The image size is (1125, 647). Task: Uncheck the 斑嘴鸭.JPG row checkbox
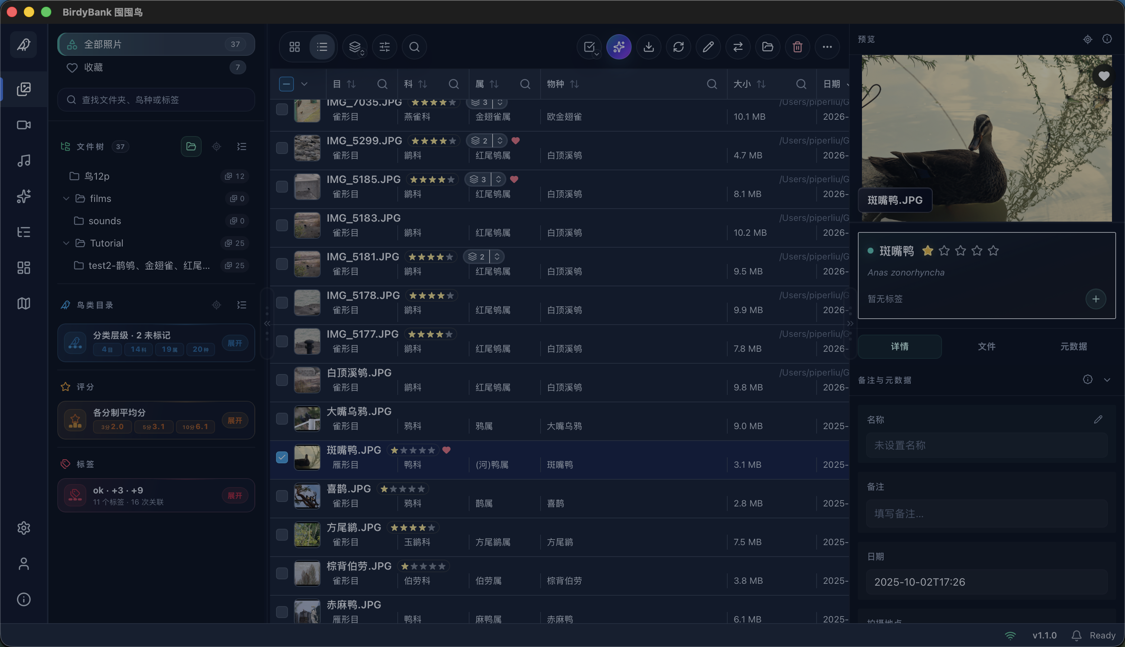click(x=282, y=457)
